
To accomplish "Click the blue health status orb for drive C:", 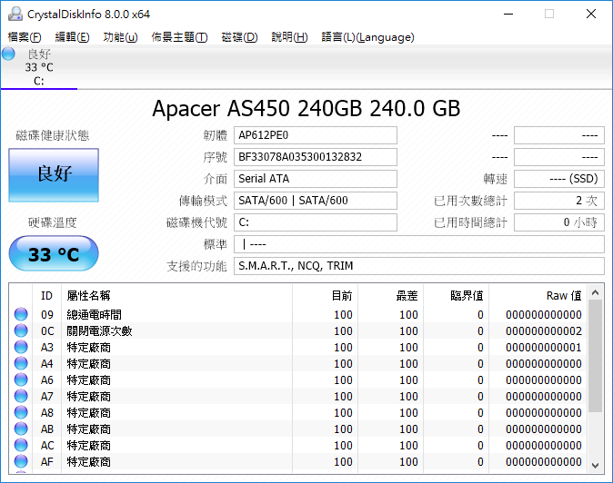I will click(8, 54).
